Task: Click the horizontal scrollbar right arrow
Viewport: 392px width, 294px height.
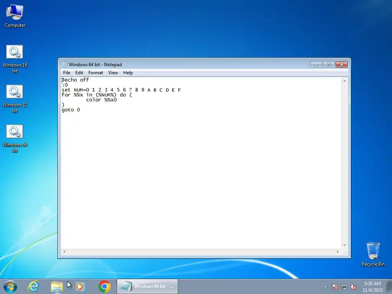Action: coord(338,252)
